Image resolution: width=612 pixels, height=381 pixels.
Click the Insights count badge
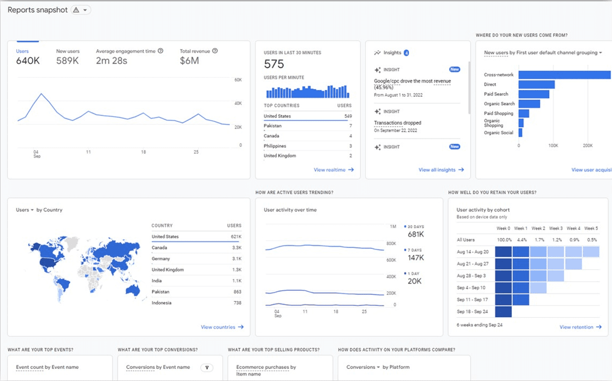(x=406, y=53)
